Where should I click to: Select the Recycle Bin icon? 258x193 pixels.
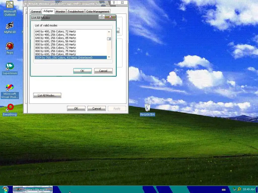click(147, 110)
